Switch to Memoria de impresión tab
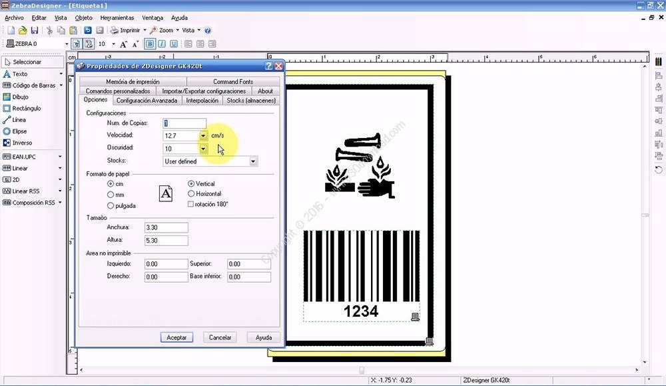 click(133, 81)
